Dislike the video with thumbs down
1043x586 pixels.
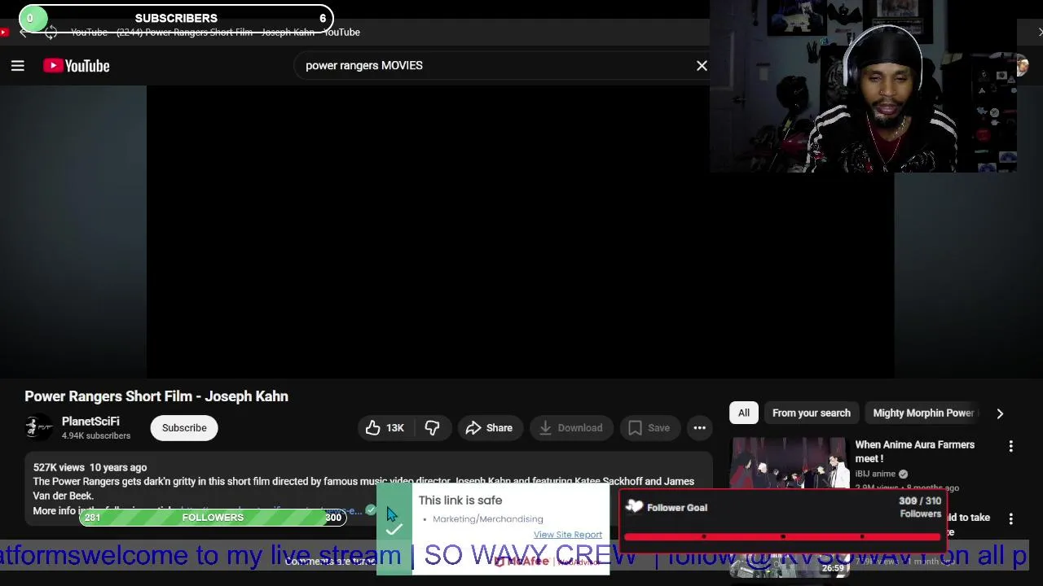pyautogui.click(x=432, y=427)
